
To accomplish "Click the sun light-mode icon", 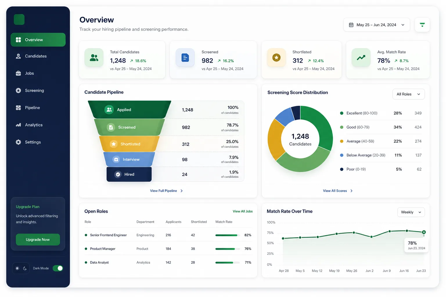I will (17, 268).
